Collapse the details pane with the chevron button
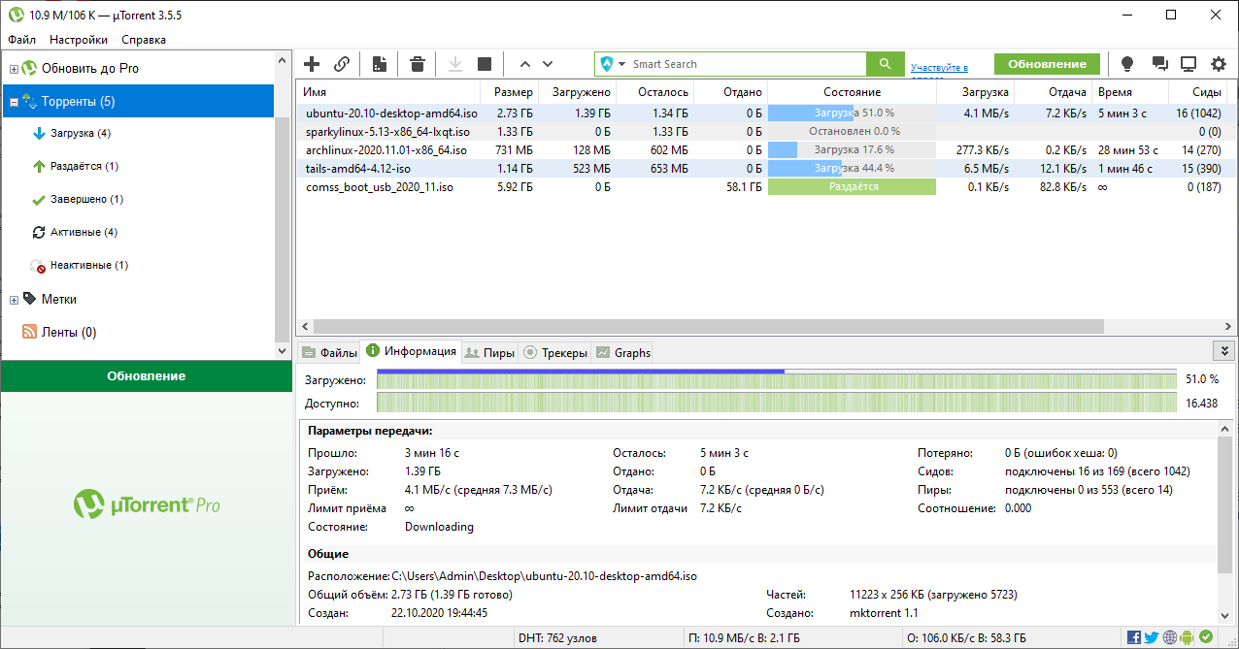This screenshot has height=649, width=1239. pyautogui.click(x=1223, y=351)
